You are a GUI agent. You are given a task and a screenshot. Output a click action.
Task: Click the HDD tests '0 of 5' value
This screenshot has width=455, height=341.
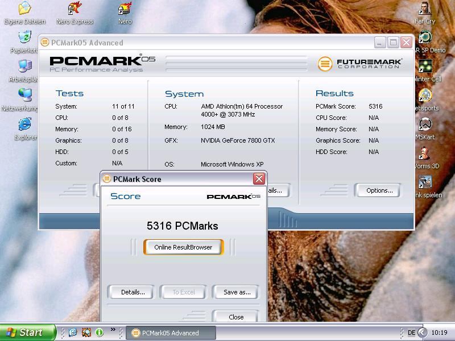click(120, 152)
